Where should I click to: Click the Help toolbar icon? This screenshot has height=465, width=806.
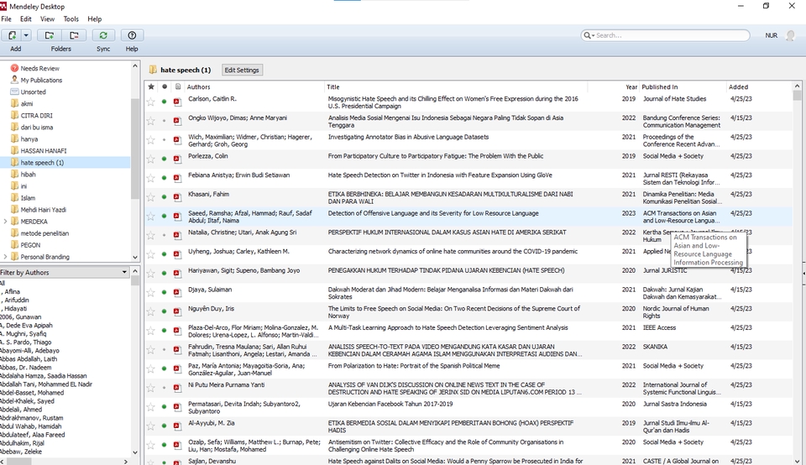pyautogui.click(x=132, y=35)
